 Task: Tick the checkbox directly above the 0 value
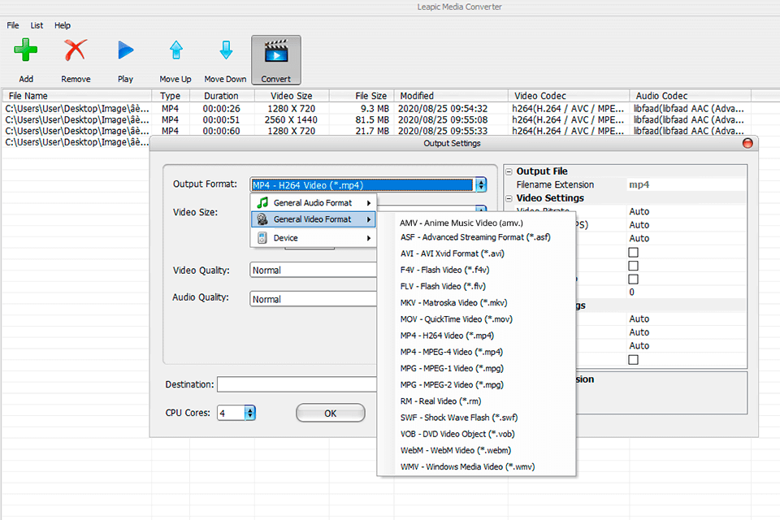(x=633, y=279)
